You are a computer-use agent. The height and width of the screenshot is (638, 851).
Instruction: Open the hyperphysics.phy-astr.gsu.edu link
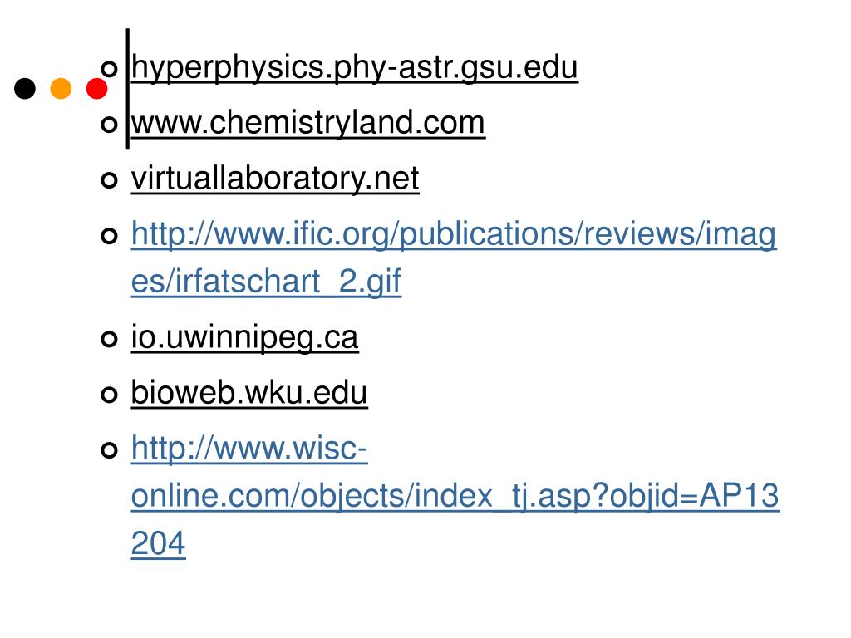[x=355, y=68]
